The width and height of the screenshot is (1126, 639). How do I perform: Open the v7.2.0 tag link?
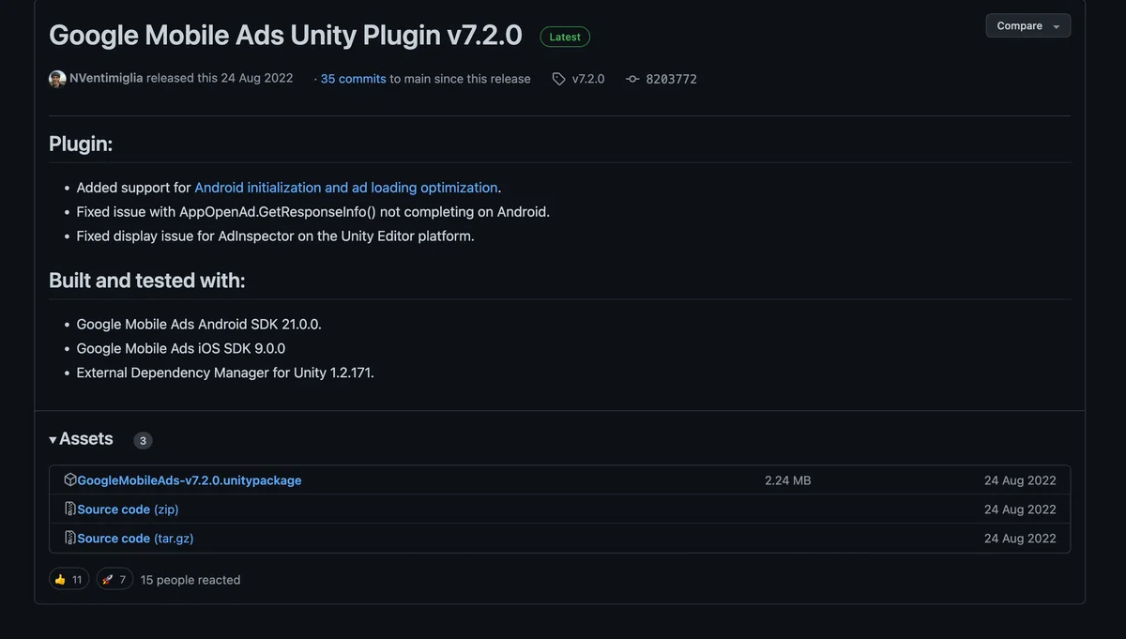(x=588, y=79)
